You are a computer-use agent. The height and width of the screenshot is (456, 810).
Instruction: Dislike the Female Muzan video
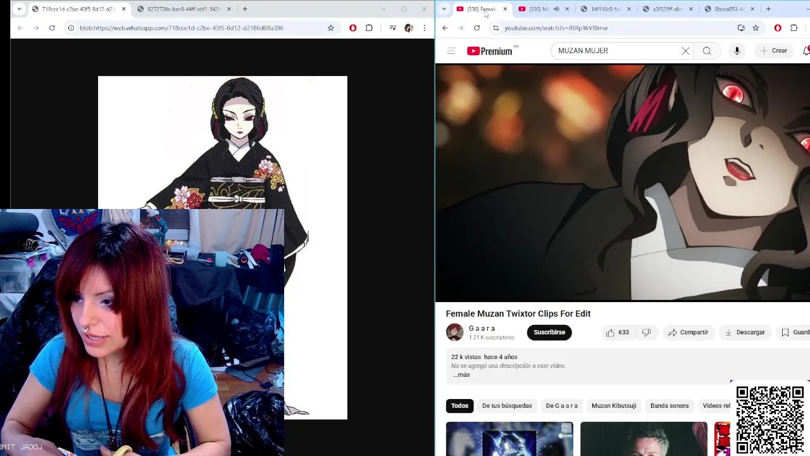coord(646,332)
